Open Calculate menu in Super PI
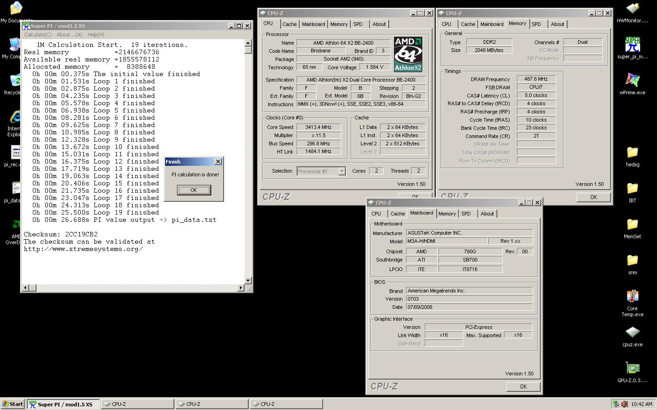657x410 pixels. click(37, 35)
